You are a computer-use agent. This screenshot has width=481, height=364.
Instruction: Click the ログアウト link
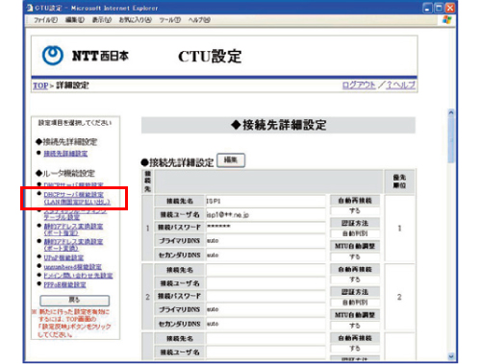(359, 85)
